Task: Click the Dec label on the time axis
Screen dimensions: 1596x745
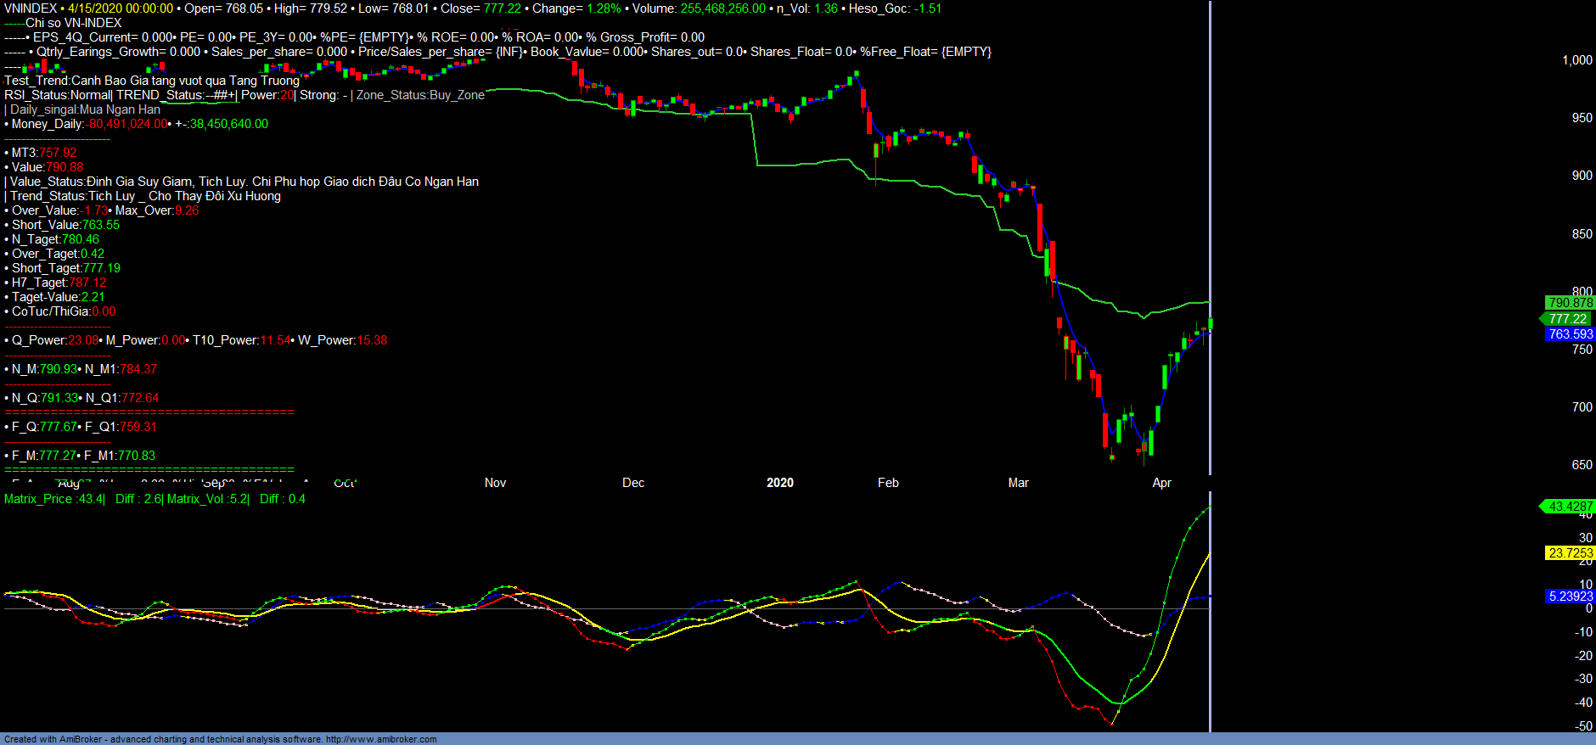Action: (633, 483)
